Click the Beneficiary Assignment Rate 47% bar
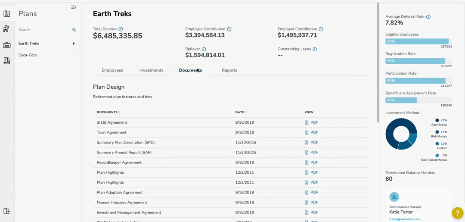 [x=419, y=100]
